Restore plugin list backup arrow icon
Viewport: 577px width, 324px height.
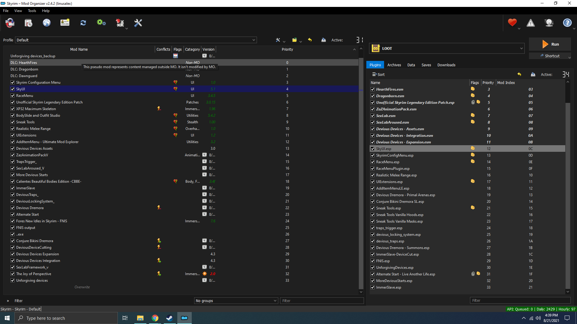tap(519, 74)
